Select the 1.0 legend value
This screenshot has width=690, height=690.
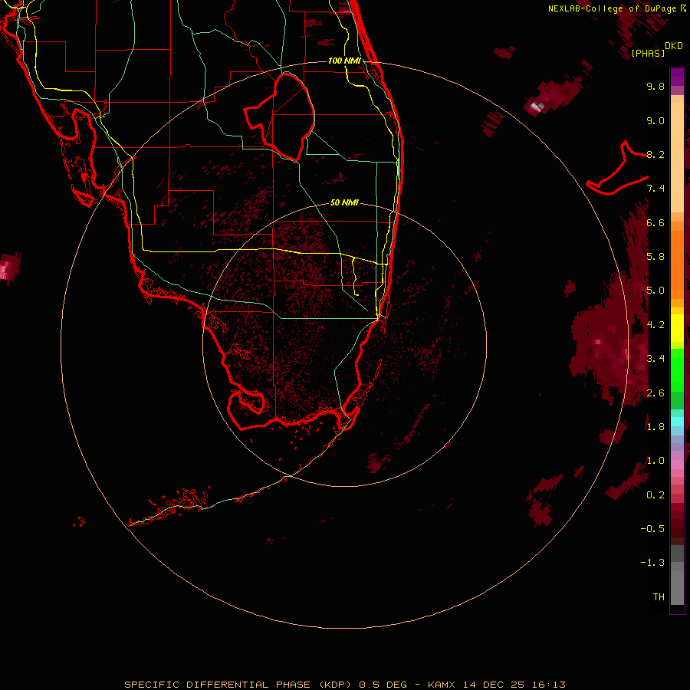tap(655, 461)
